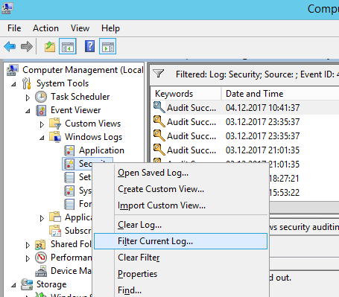Choose Clear Filter from context menu
Viewport: 339px width, 297px height.
(180, 258)
